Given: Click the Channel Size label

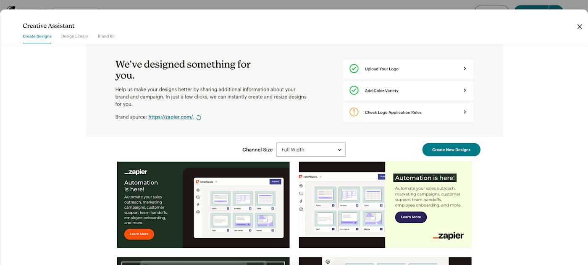Looking at the screenshot, I should [x=257, y=150].
